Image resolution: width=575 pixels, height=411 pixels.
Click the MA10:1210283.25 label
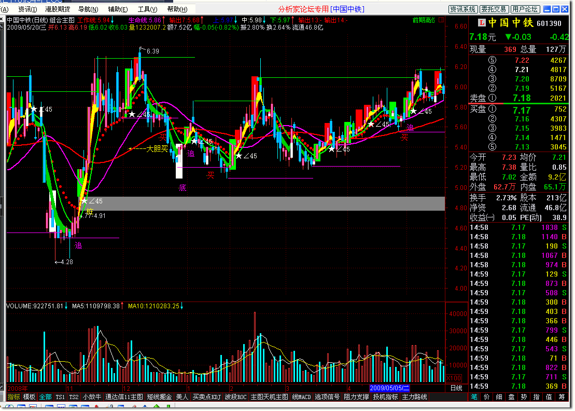(153, 306)
